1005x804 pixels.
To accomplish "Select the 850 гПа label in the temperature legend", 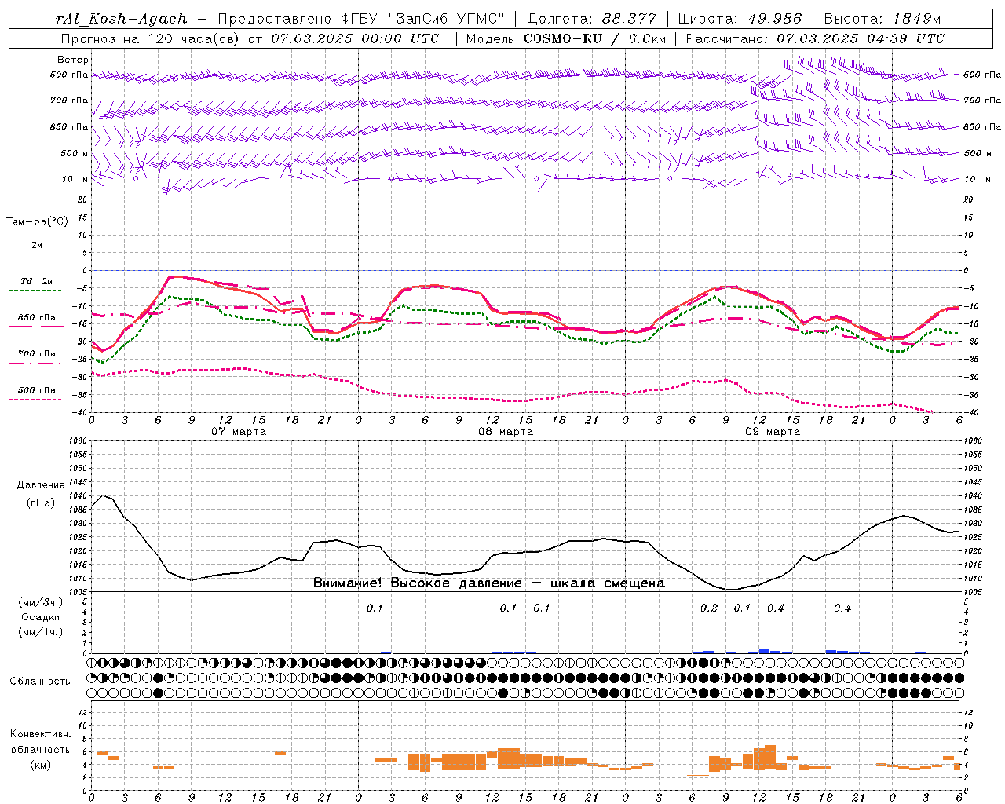I will [37, 318].
